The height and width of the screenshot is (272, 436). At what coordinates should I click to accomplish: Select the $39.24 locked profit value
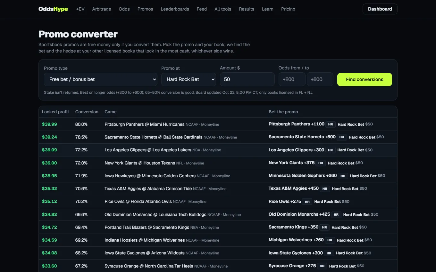coord(49,137)
